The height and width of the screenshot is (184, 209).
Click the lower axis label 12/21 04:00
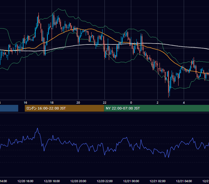click(184, 181)
